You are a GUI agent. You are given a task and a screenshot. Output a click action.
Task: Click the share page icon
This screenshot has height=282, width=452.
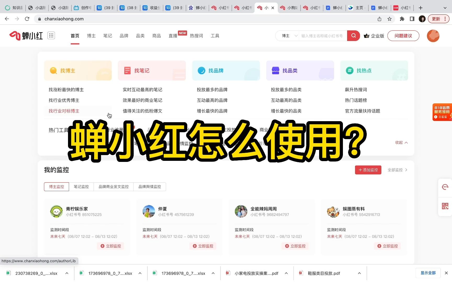(x=379, y=19)
